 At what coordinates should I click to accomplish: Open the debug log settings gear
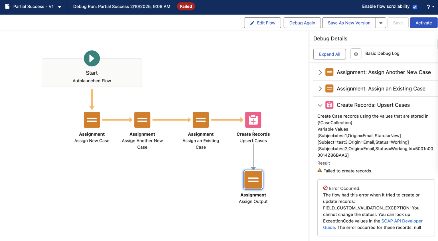pos(356,54)
